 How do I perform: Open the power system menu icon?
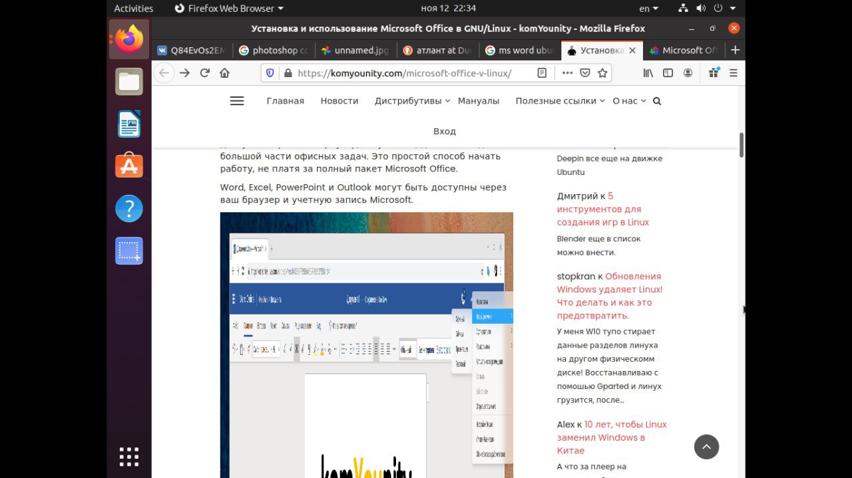pyautogui.click(x=719, y=9)
